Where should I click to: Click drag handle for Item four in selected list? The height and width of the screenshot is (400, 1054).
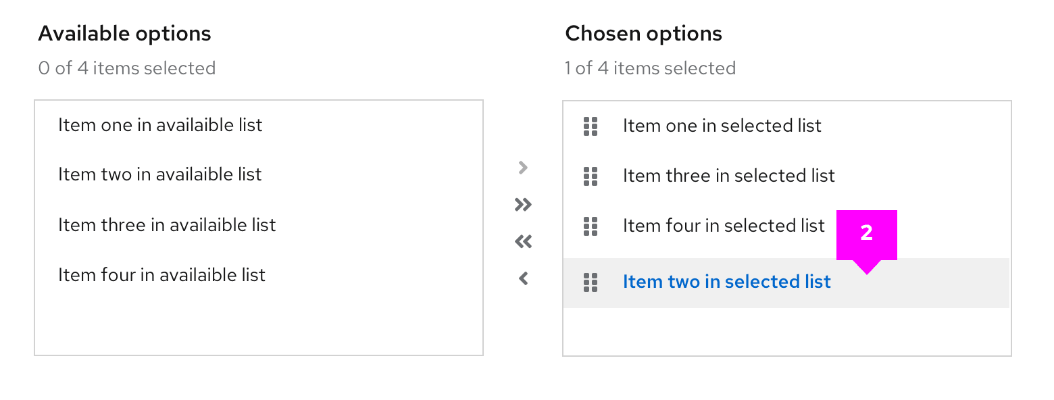coord(591,226)
